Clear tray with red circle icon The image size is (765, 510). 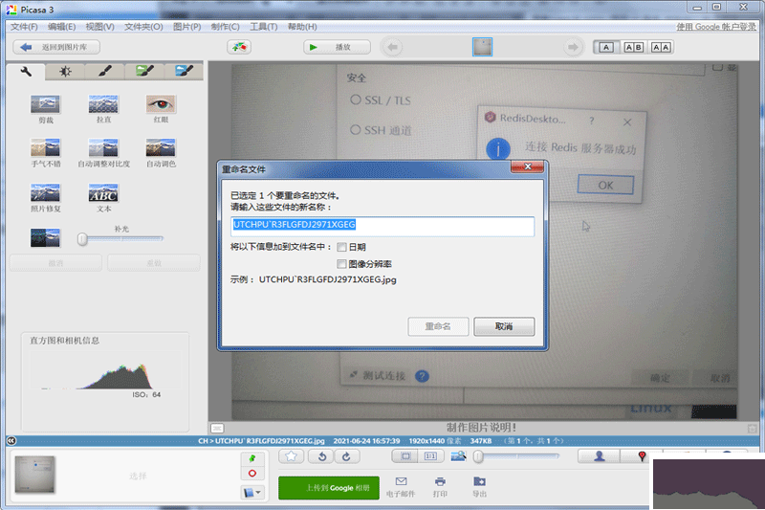tap(252, 473)
